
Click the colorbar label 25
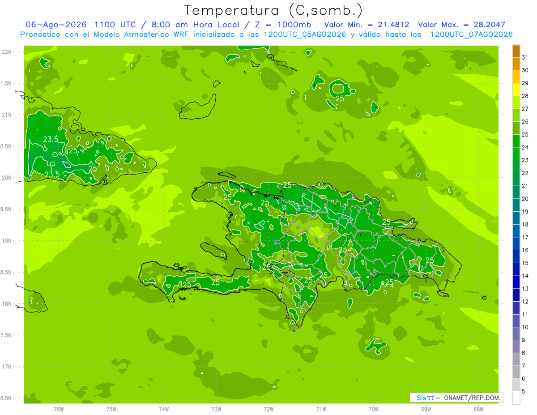525,134
